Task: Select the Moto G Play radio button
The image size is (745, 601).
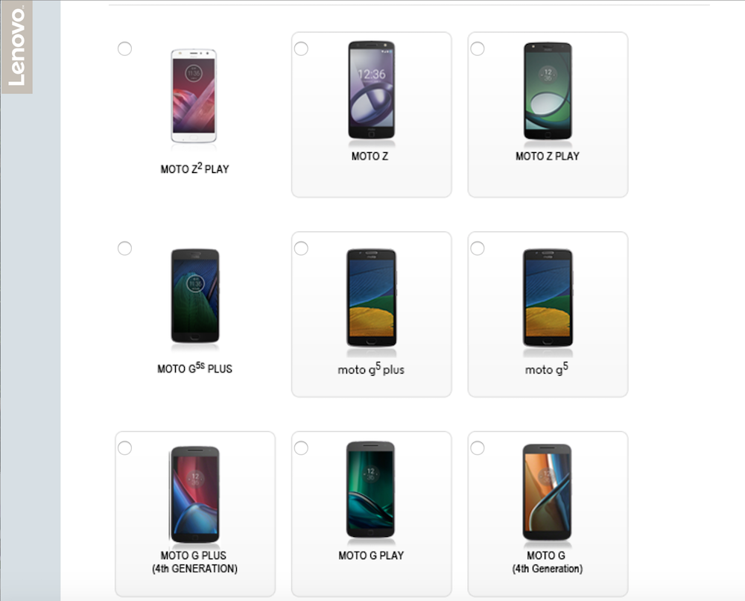Action: 301,448
